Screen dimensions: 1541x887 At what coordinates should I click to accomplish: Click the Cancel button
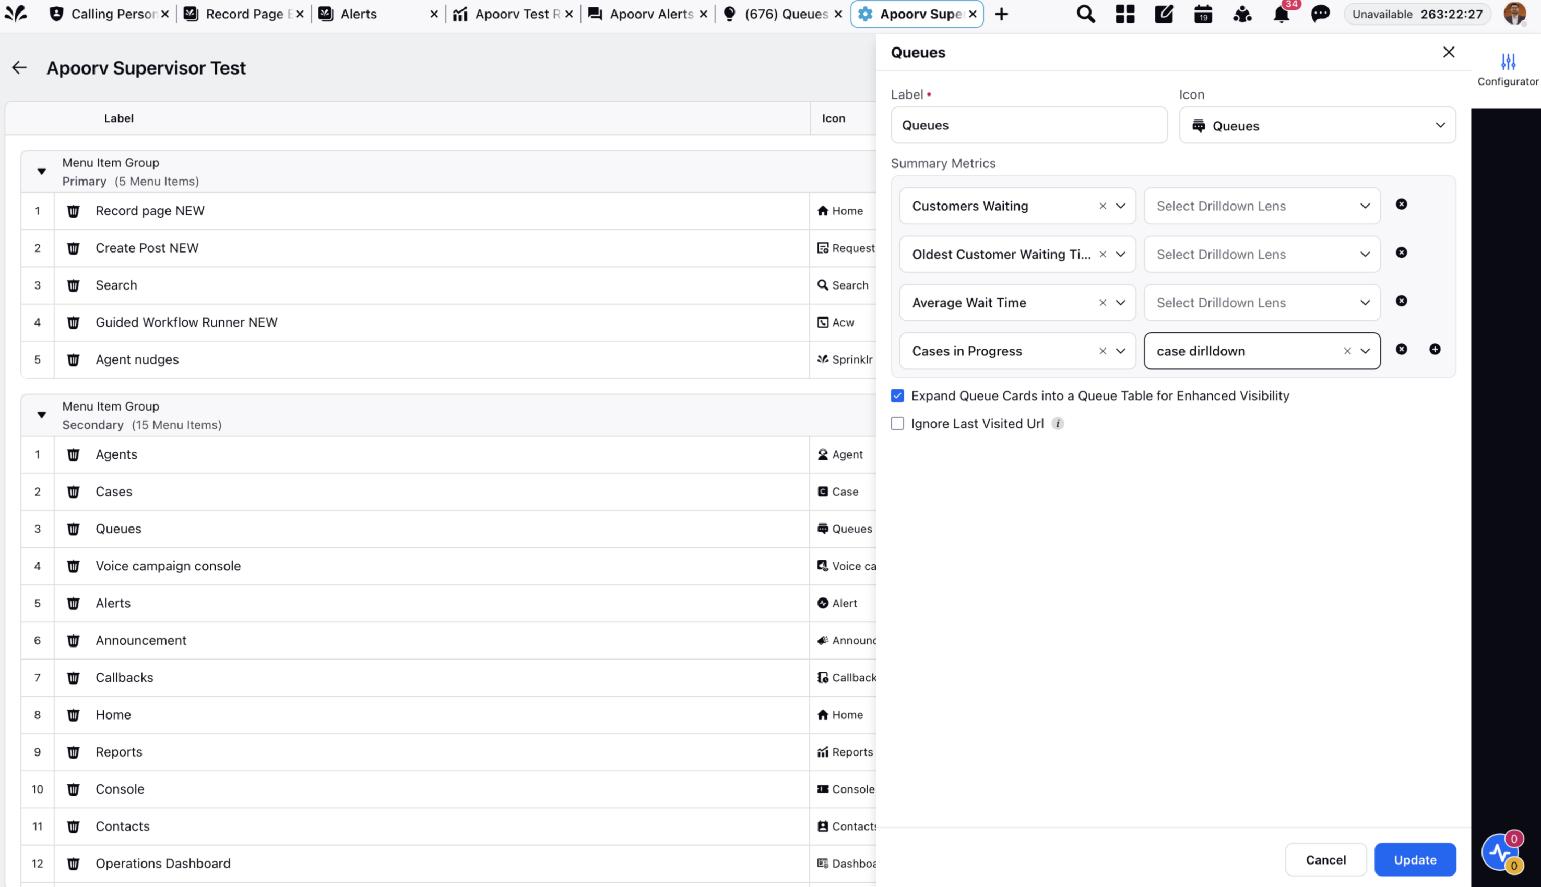[x=1325, y=859]
